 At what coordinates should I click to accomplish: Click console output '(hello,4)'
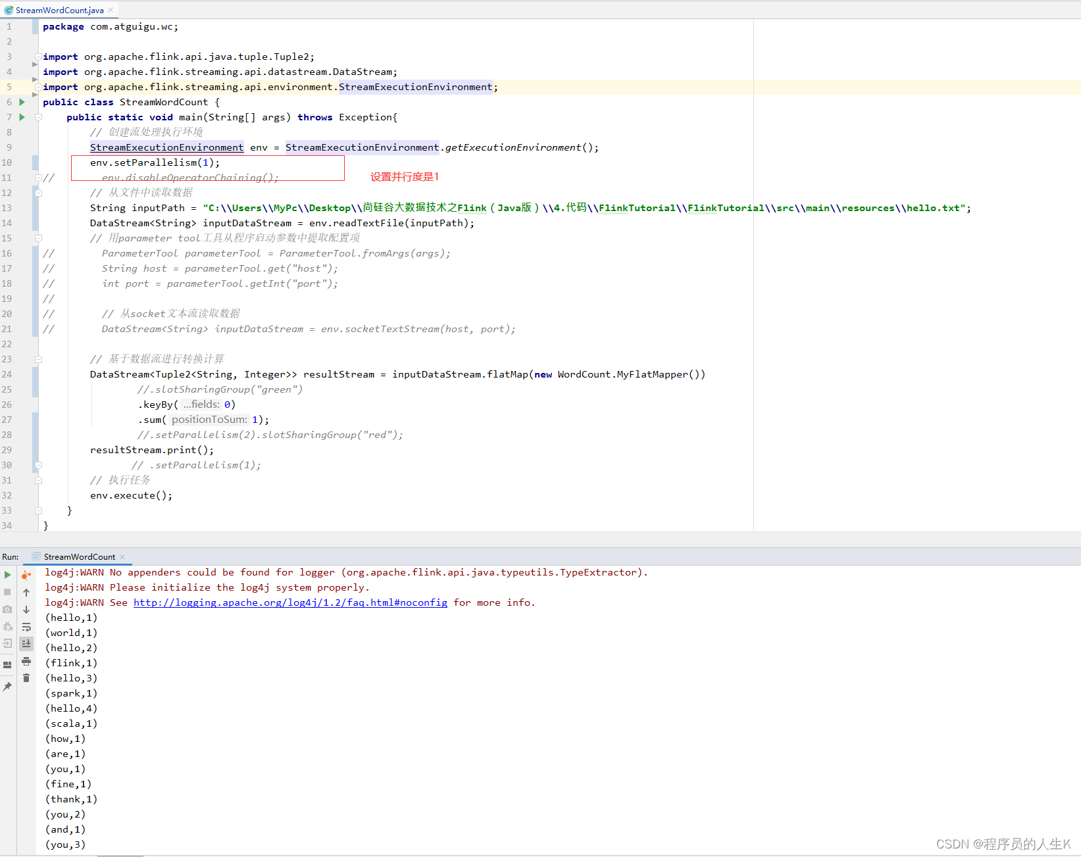[71, 708]
